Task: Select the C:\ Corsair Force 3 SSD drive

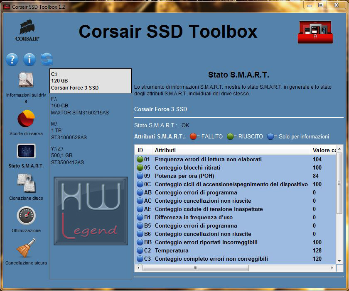Action: click(x=91, y=81)
